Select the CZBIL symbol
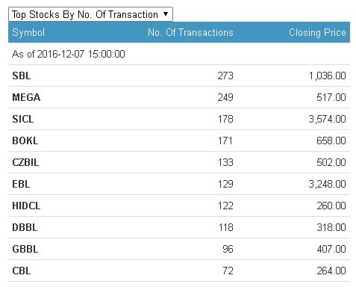356x287 pixels. tap(25, 162)
